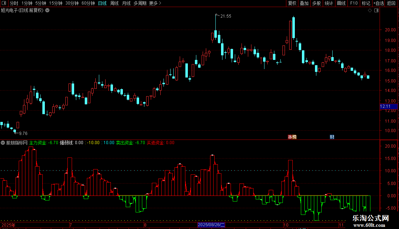Click the 12.11 price label on axis
Screen dimensions: 399x229
pos(388,106)
